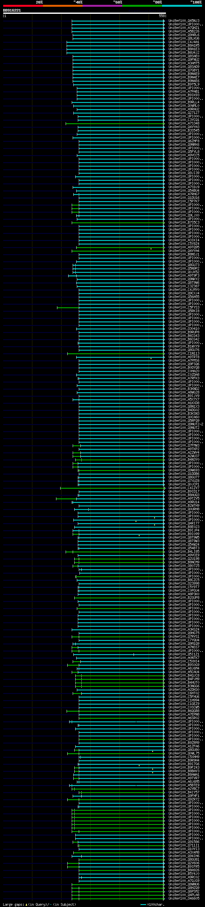Open hit UniRef100_C4J4A1
This screenshot has height=907, width=205.
tap(184, 42)
